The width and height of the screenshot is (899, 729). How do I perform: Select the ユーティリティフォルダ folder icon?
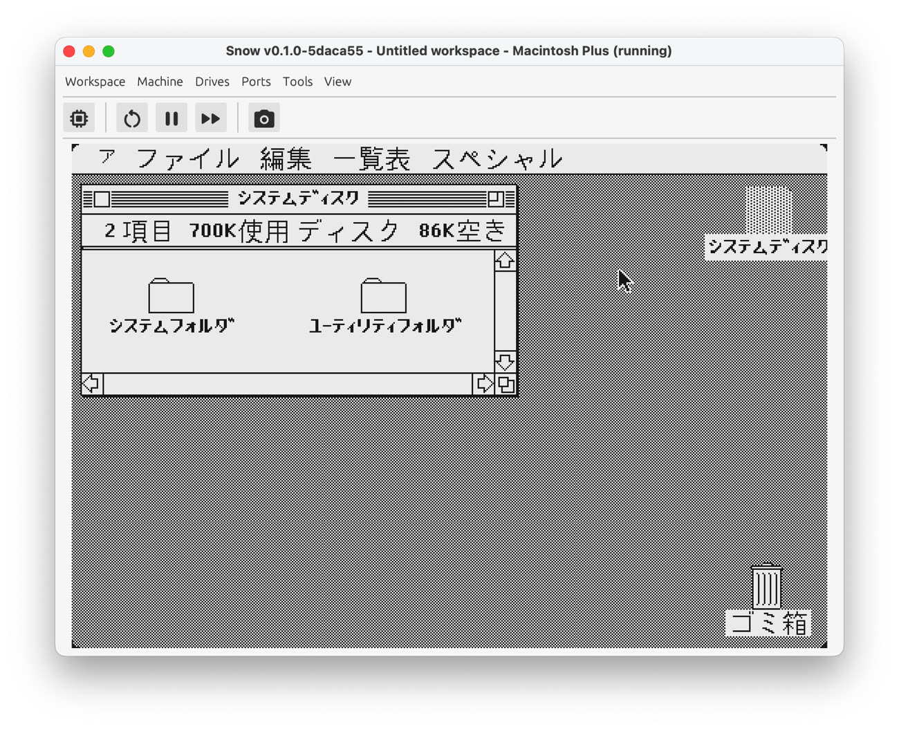click(384, 296)
